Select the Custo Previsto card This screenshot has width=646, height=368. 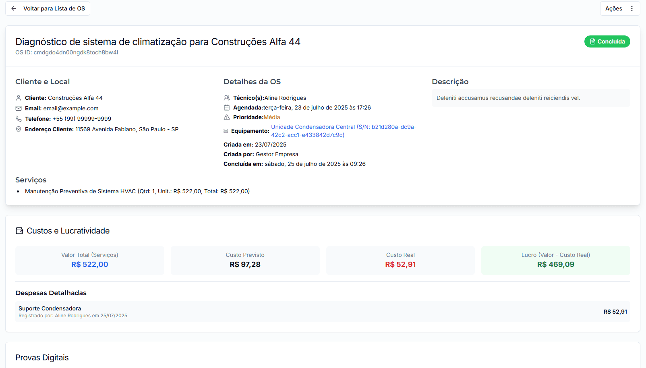(245, 260)
